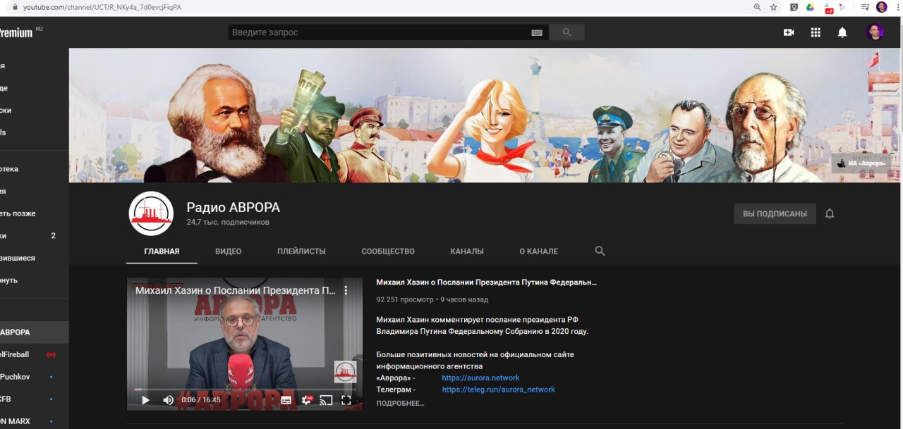Open the Chrome profile avatar
903x429 pixels.
[882, 7]
